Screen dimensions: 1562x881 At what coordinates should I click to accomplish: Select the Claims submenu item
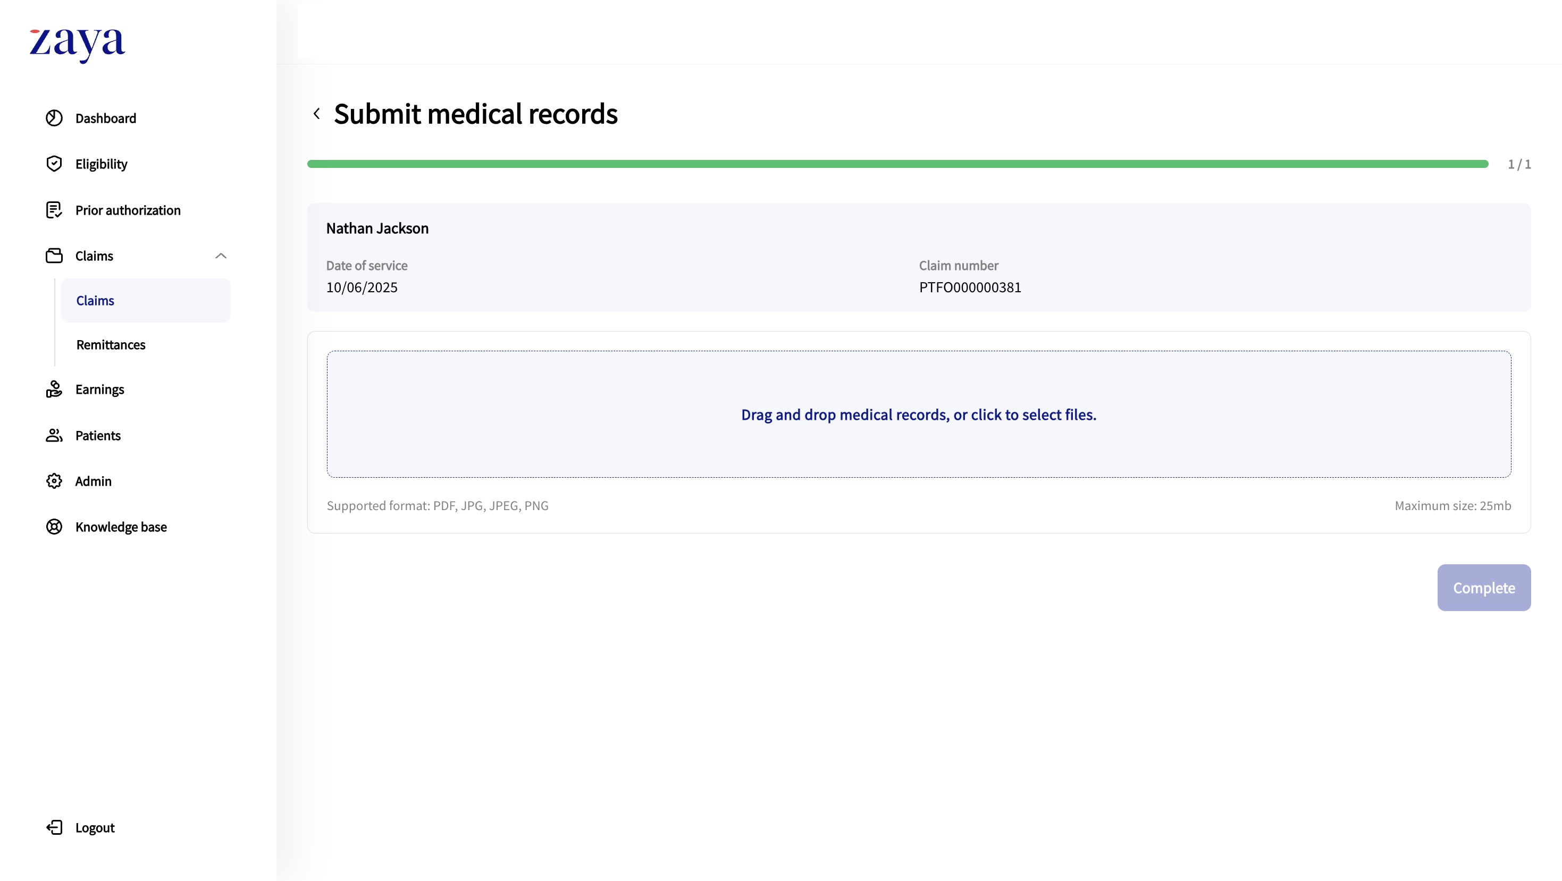pyautogui.click(x=95, y=301)
